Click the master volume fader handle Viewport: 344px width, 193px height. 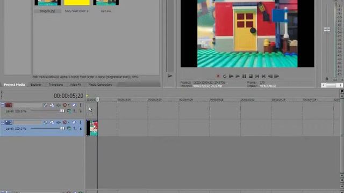[x=327, y=30]
